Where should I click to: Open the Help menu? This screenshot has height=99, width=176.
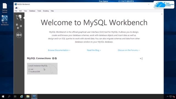52,11
